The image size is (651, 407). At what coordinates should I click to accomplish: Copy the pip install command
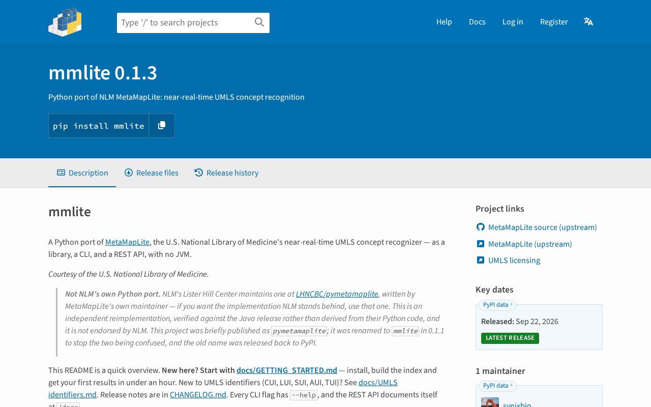pyautogui.click(x=162, y=126)
